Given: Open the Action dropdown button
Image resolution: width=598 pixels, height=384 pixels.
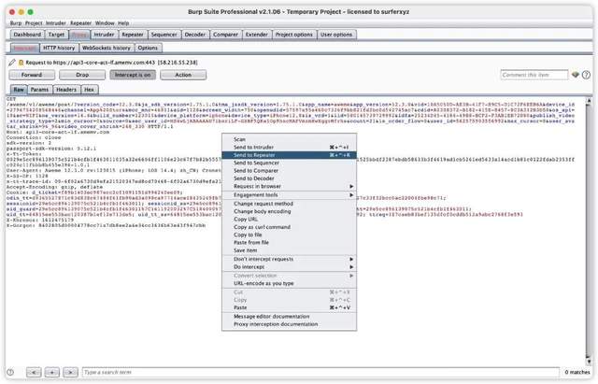Looking at the screenshot, I should [183, 75].
